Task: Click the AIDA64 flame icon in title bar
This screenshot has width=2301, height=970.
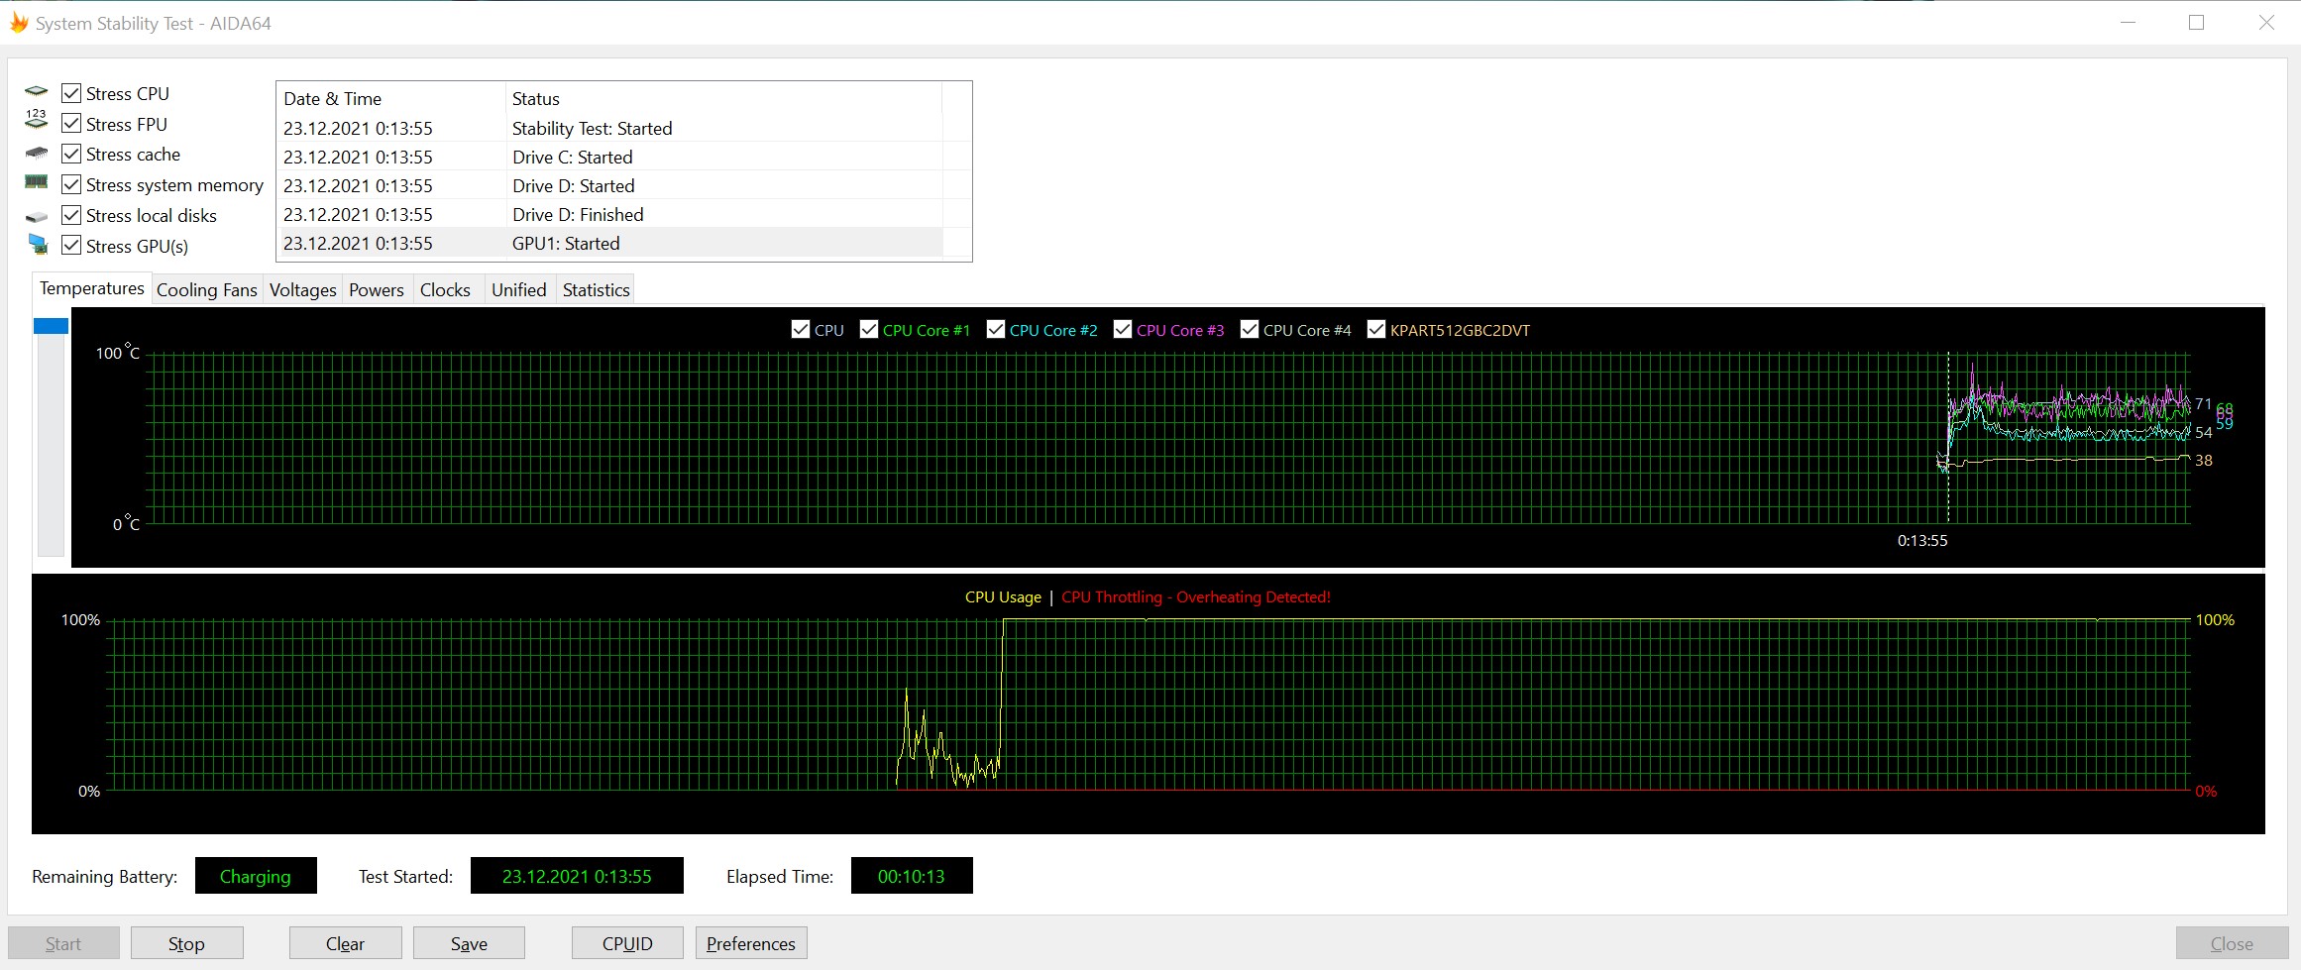Action: pos(19,23)
